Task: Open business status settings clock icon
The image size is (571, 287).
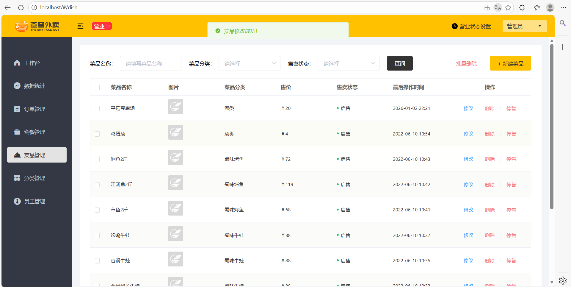Action: pyautogui.click(x=454, y=26)
